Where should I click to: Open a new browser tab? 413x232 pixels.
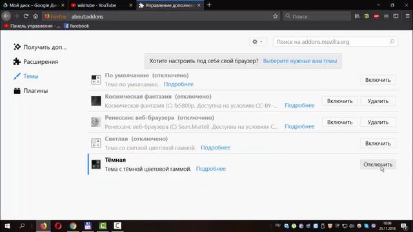[x=209, y=5]
